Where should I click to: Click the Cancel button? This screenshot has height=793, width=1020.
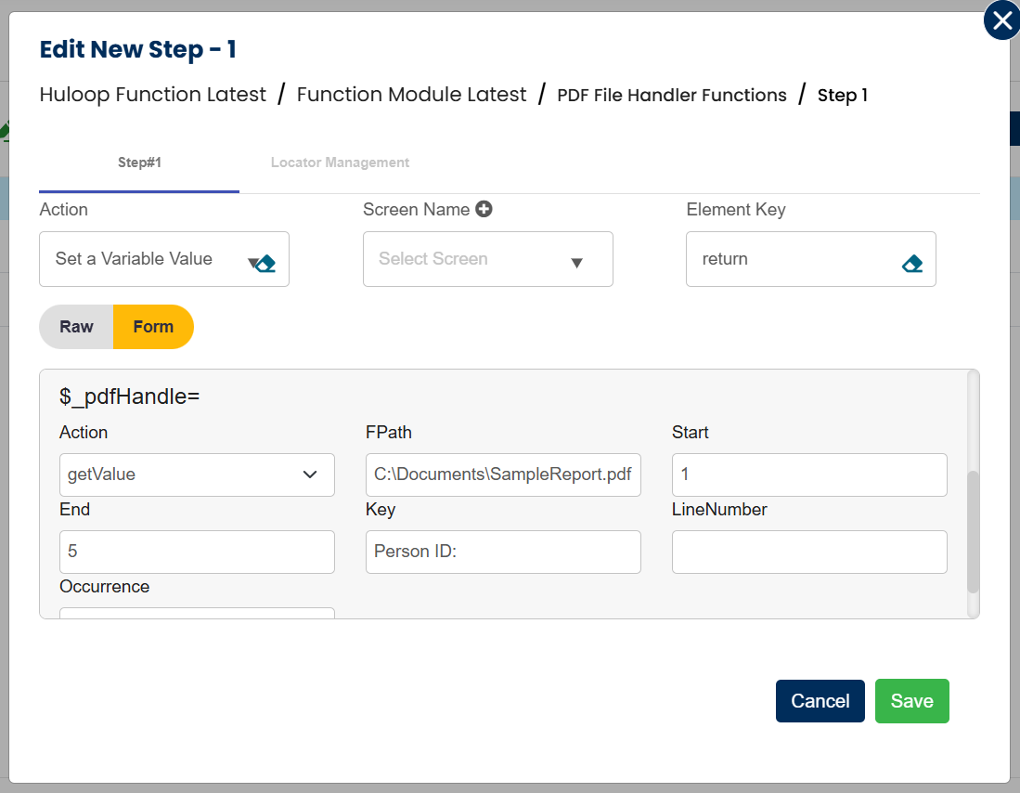(820, 701)
